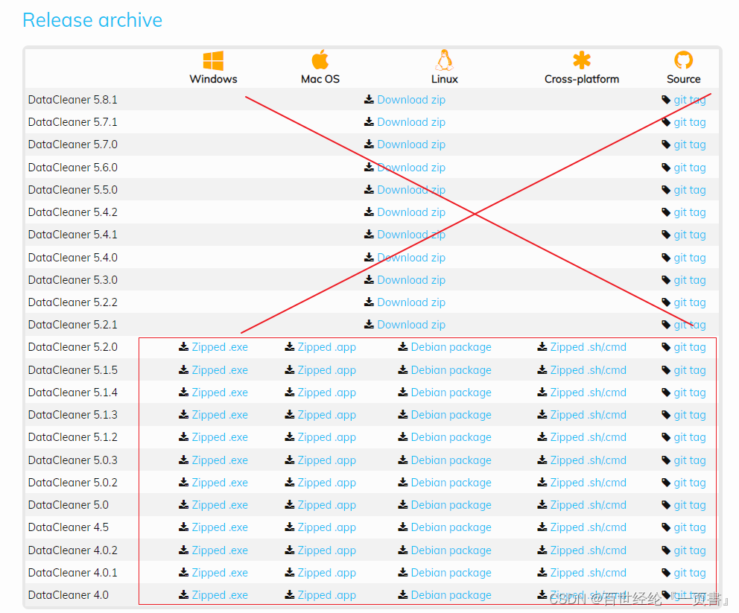
Task: Download Zipped .sh/.cmd for DataCleaner 5.0.2
Action: tap(589, 483)
